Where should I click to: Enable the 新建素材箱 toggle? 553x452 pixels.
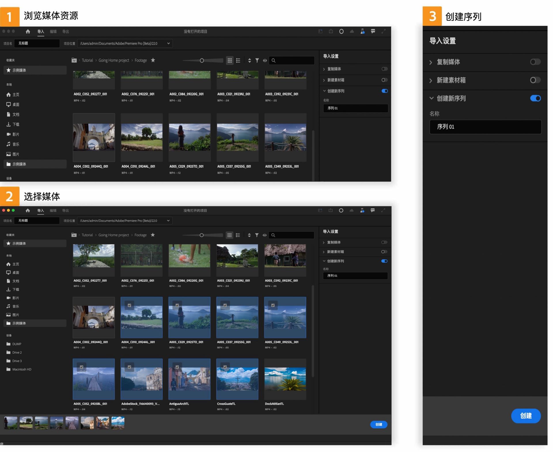coord(535,80)
